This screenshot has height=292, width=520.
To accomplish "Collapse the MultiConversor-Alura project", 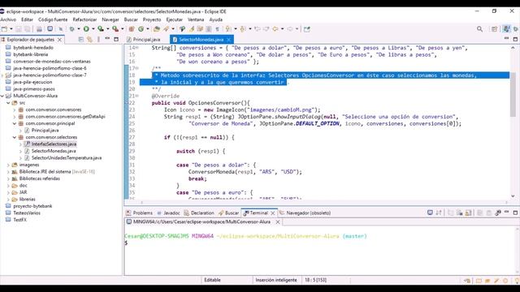I will pos(2,96).
